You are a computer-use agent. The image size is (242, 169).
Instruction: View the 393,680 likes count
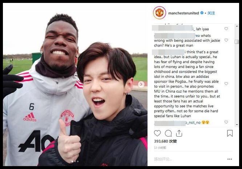tap(165, 141)
